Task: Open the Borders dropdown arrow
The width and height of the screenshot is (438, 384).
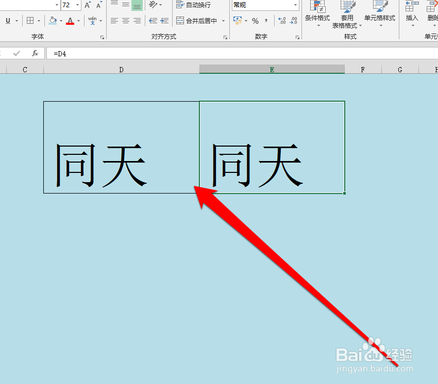Action: point(40,21)
